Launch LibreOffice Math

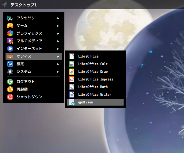click(95, 87)
